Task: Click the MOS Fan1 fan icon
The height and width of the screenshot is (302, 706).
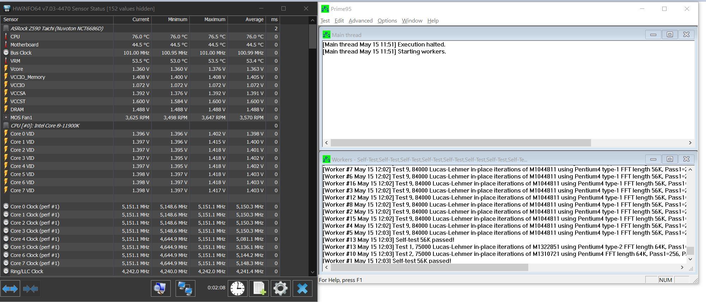Action: point(6,117)
